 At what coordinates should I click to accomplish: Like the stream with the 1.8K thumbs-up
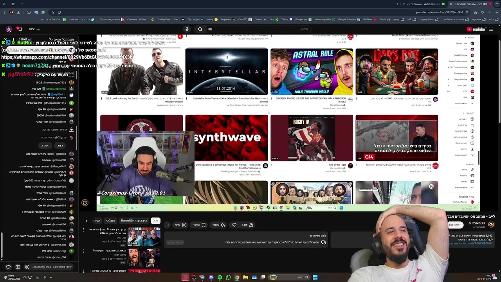click(247, 225)
